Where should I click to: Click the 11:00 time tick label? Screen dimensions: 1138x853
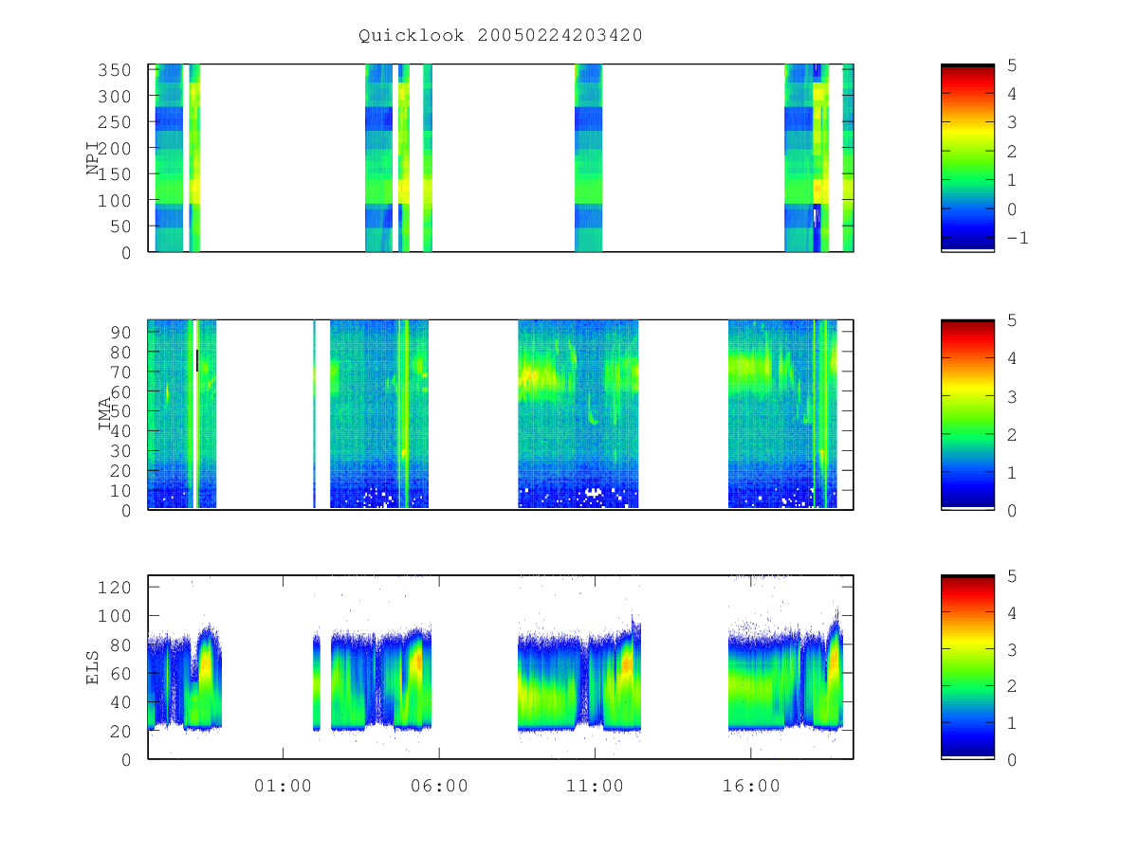coord(595,787)
